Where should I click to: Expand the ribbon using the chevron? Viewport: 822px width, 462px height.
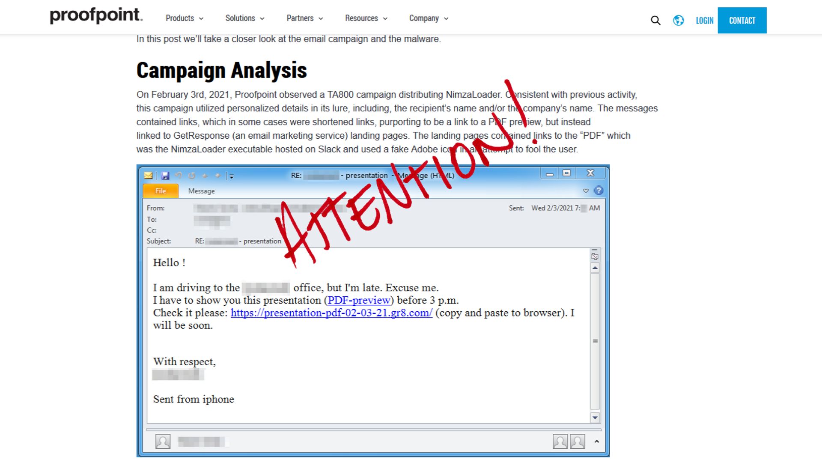click(x=586, y=191)
